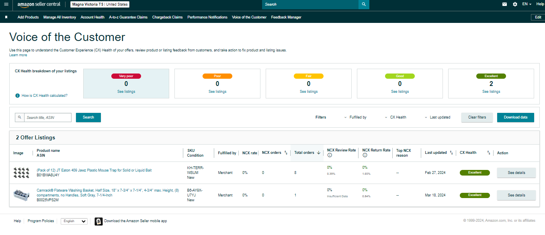Click info icon beside 'How is CX Health calculated?'

click(x=17, y=96)
